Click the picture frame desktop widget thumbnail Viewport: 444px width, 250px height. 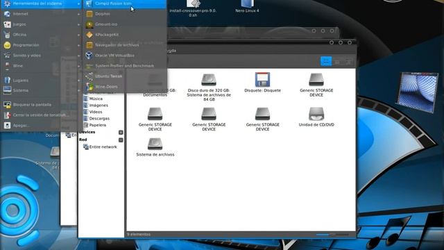tap(418, 92)
